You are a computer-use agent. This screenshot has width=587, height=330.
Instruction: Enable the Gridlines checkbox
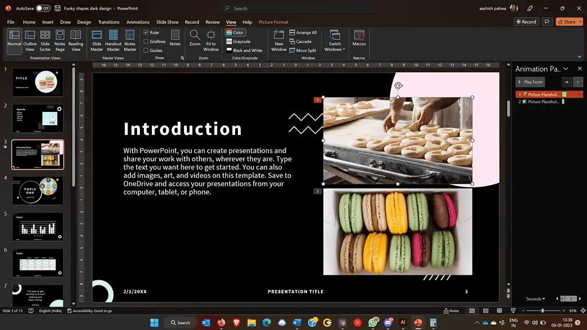coord(146,41)
